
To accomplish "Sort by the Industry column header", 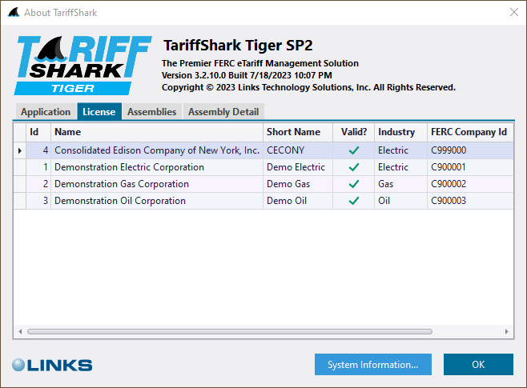I will (400, 132).
